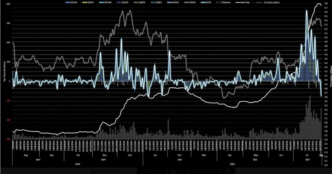332x174 pixels.
Task: Click the 'Net Flow ($million)' axis title
Action: pyautogui.click(x=4, y=72)
